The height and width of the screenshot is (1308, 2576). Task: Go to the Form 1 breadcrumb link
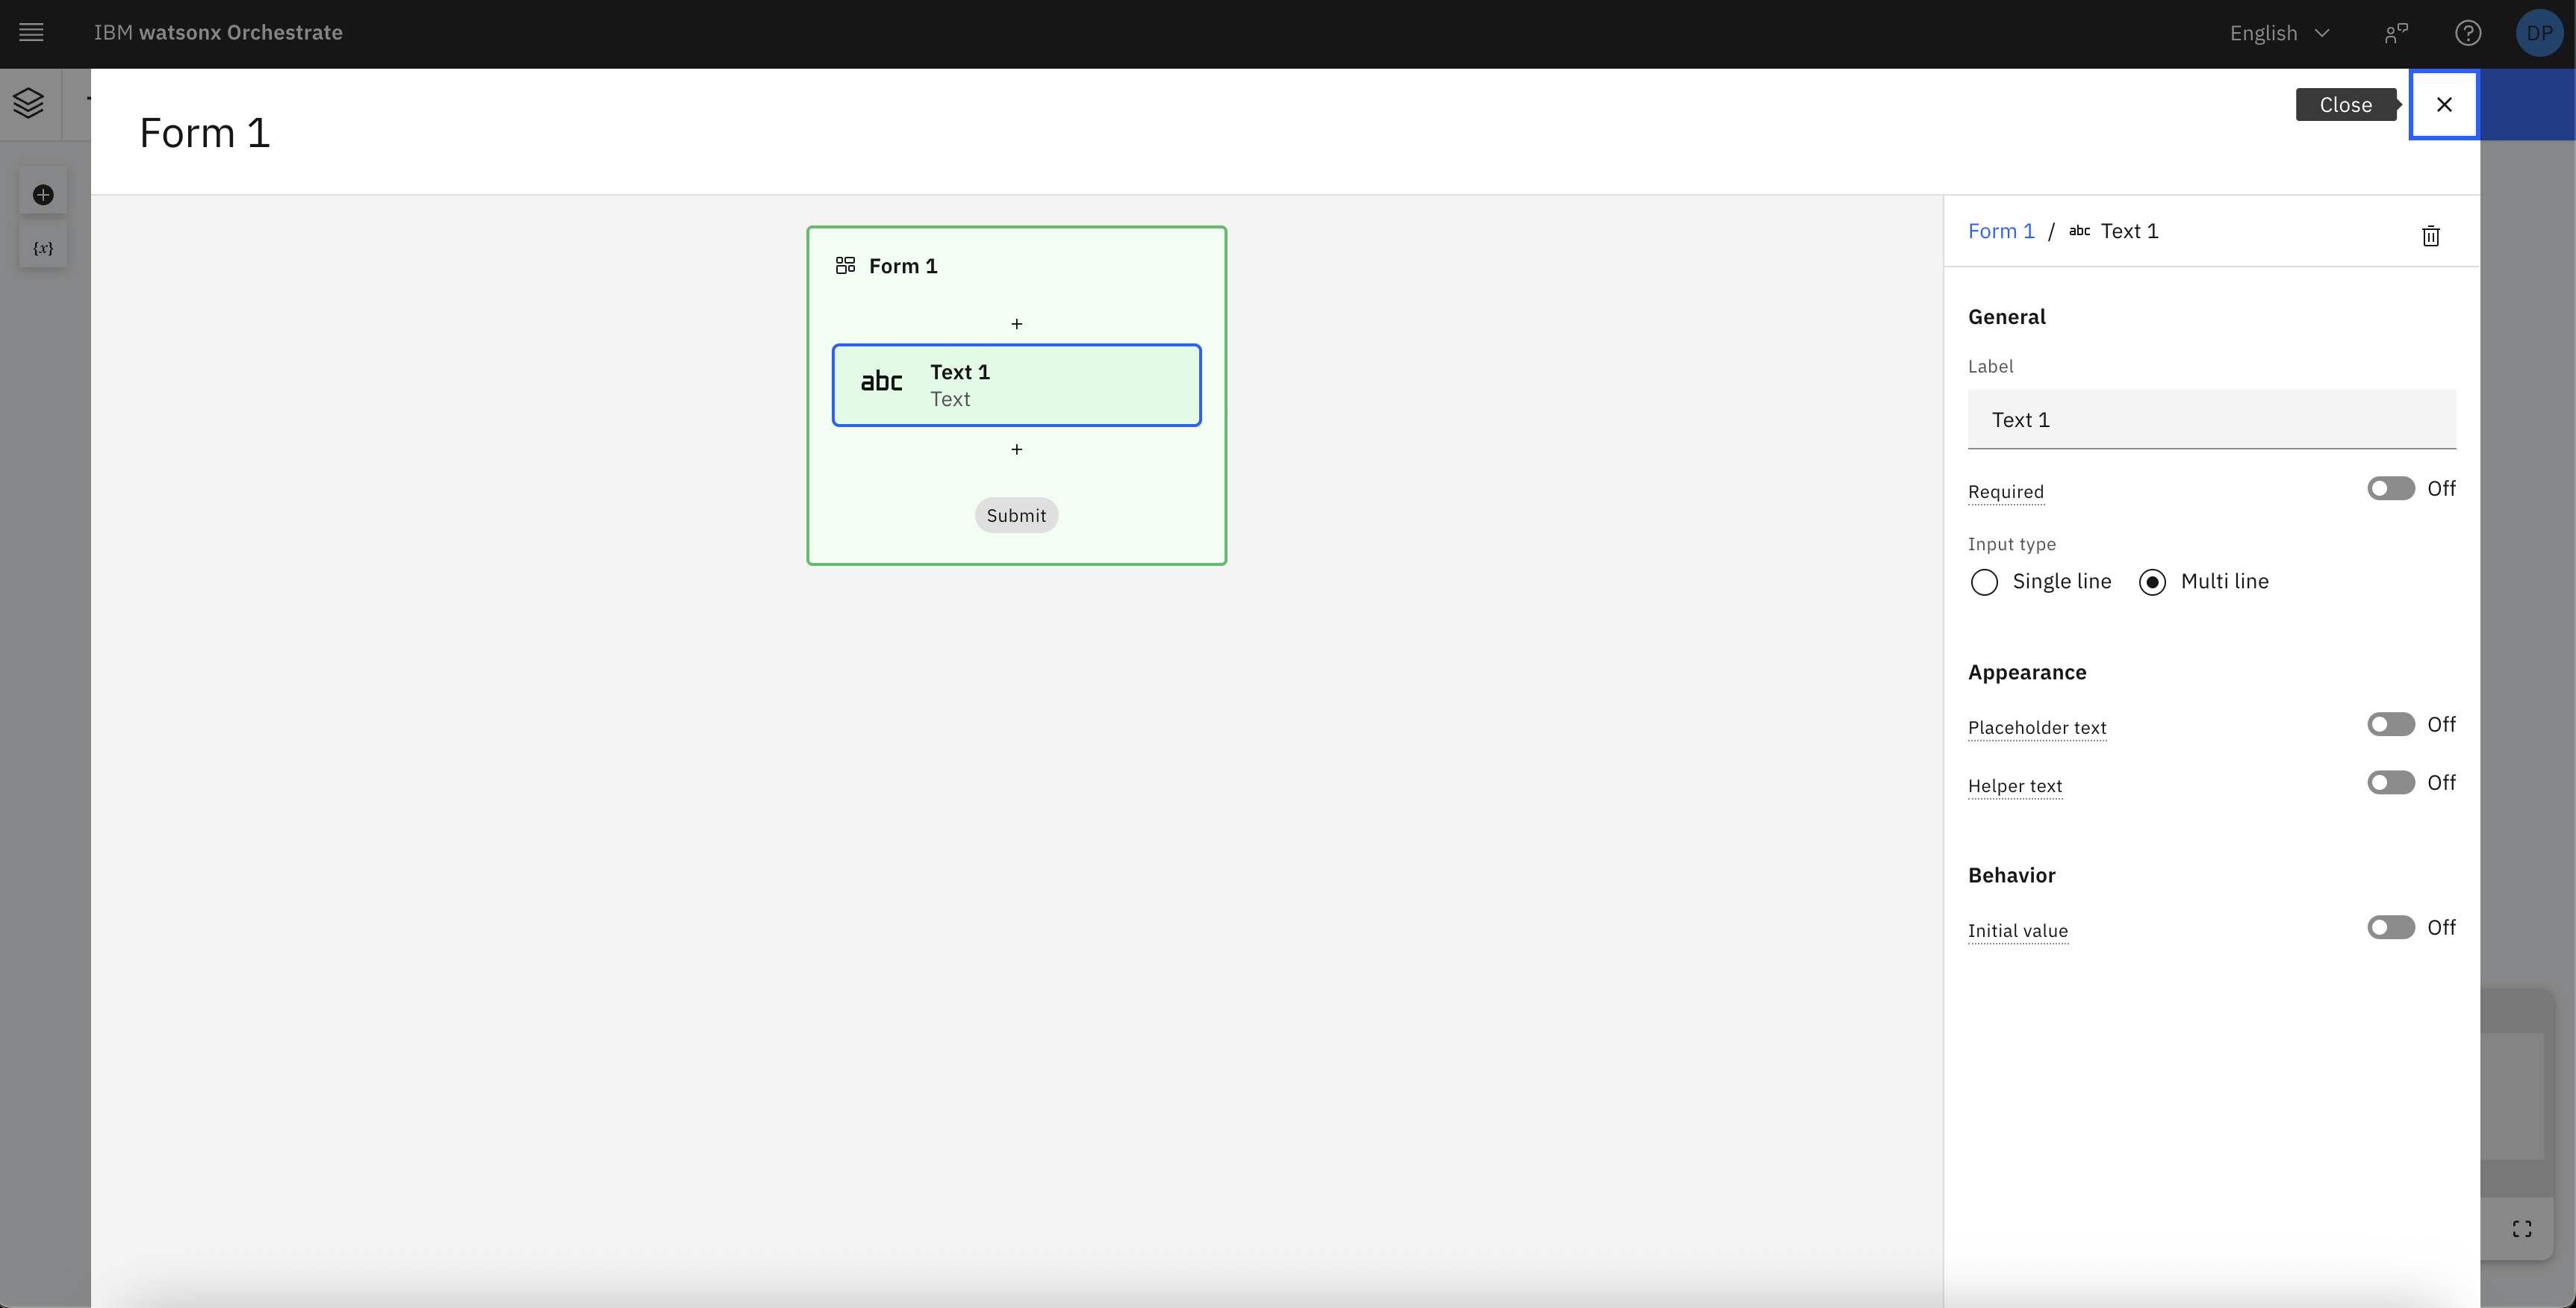click(2000, 231)
